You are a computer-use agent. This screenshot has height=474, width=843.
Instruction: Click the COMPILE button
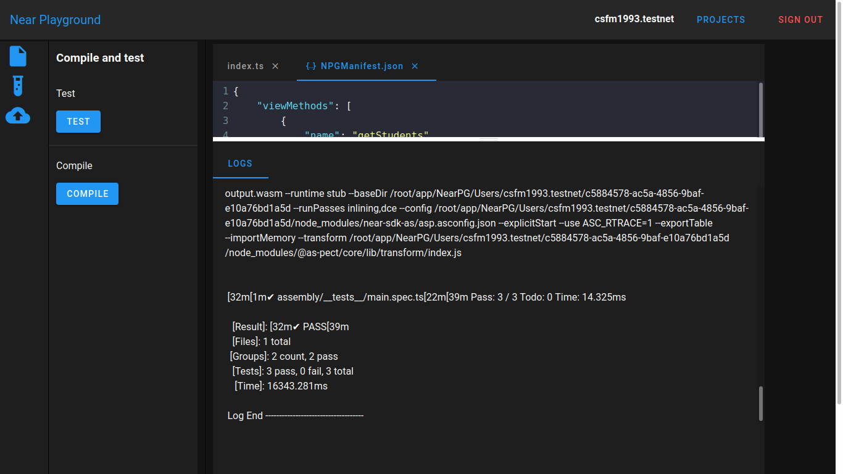click(x=88, y=194)
